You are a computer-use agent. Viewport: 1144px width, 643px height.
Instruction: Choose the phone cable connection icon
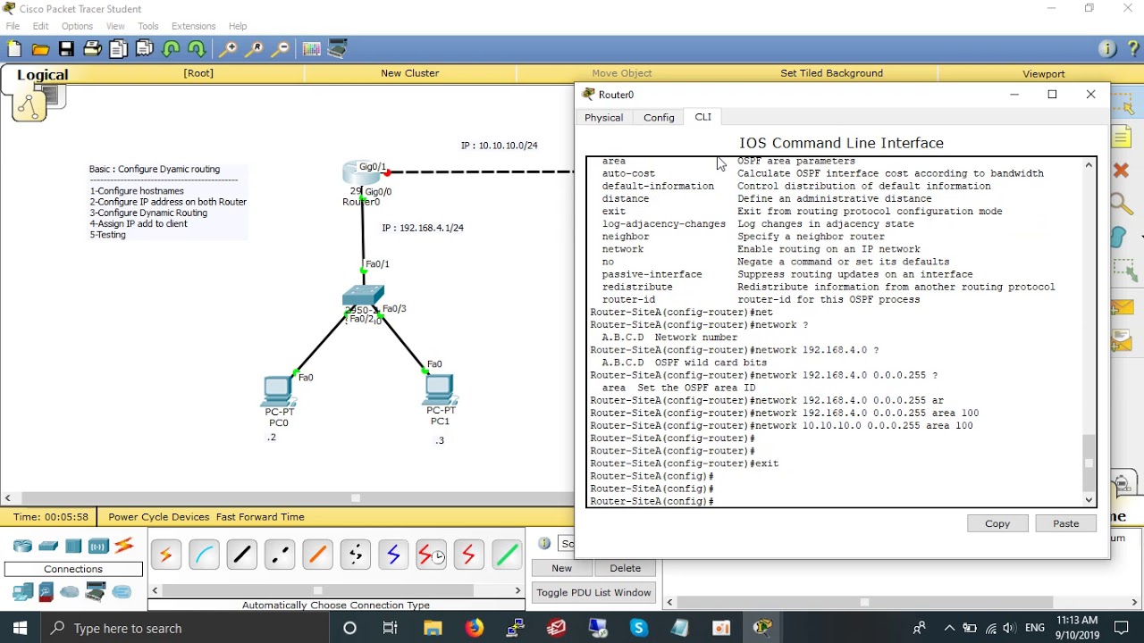355,555
